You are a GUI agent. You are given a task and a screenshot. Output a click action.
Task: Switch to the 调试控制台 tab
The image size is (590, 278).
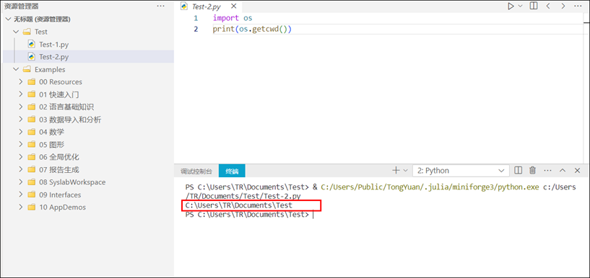196,171
